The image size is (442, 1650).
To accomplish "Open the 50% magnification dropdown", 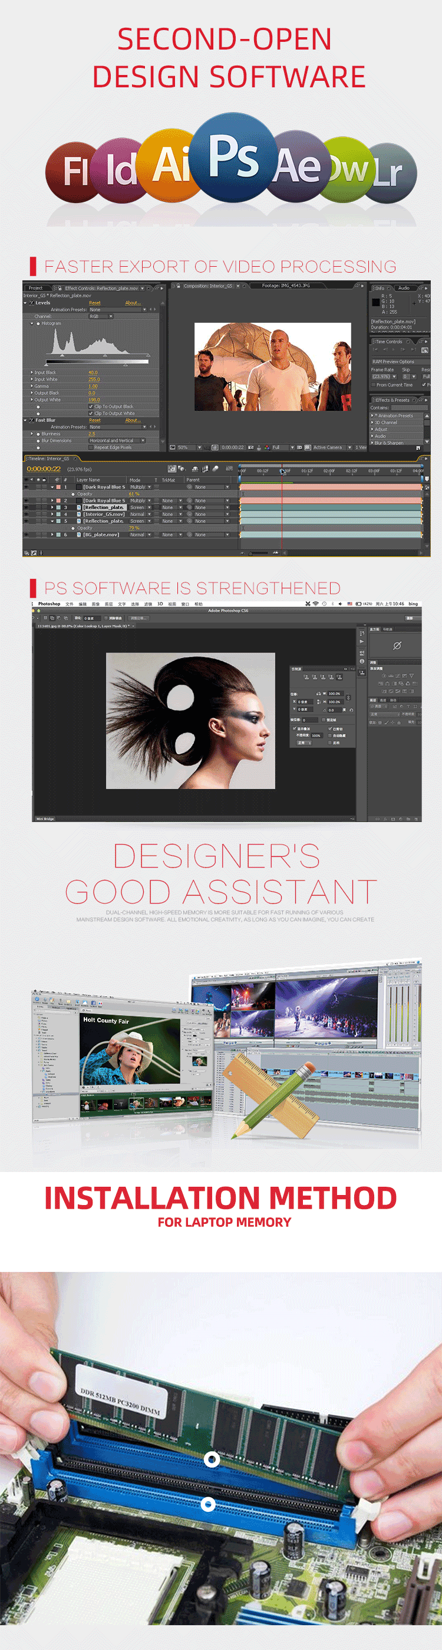I will click(x=189, y=447).
